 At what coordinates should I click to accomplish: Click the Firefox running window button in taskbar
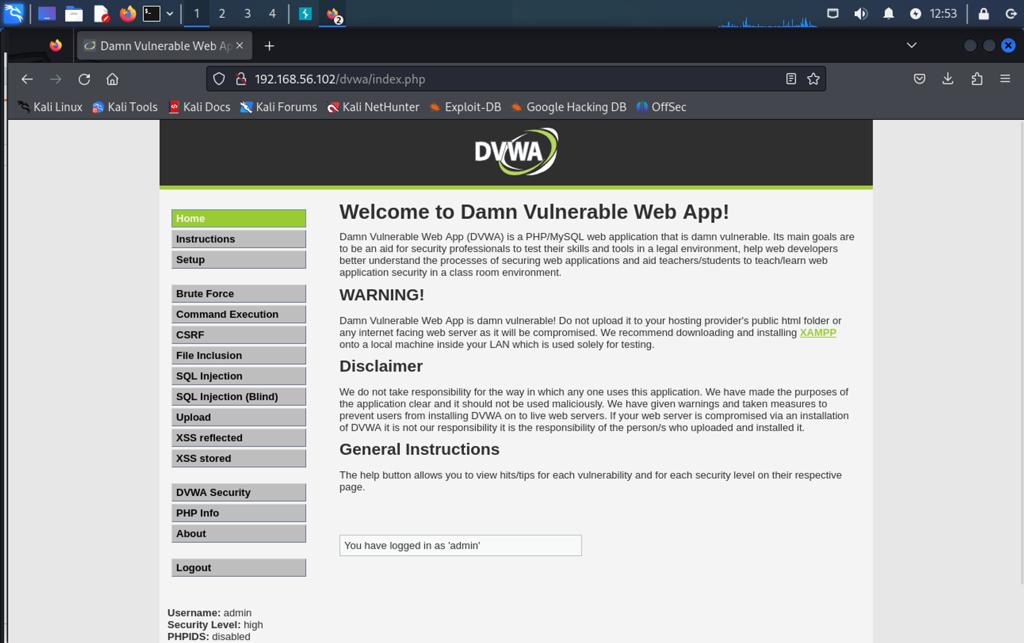[333, 14]
